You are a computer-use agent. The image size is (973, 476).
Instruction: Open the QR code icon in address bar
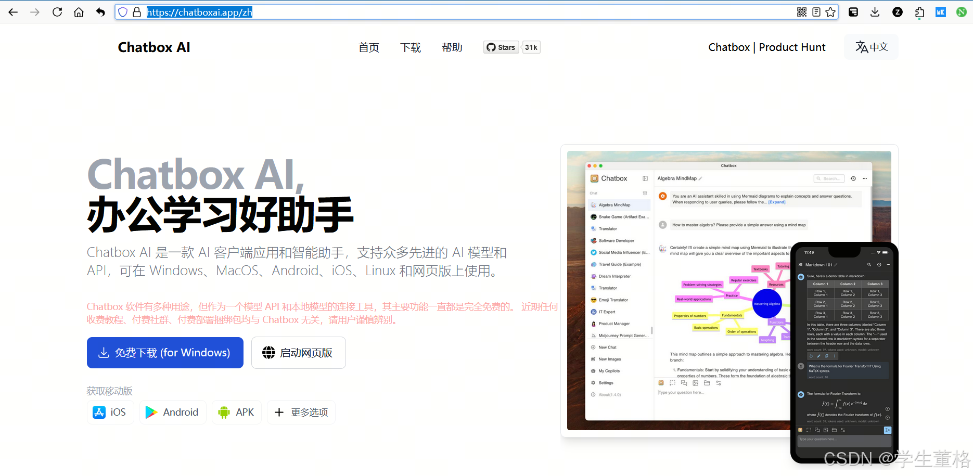click(802, 12)
